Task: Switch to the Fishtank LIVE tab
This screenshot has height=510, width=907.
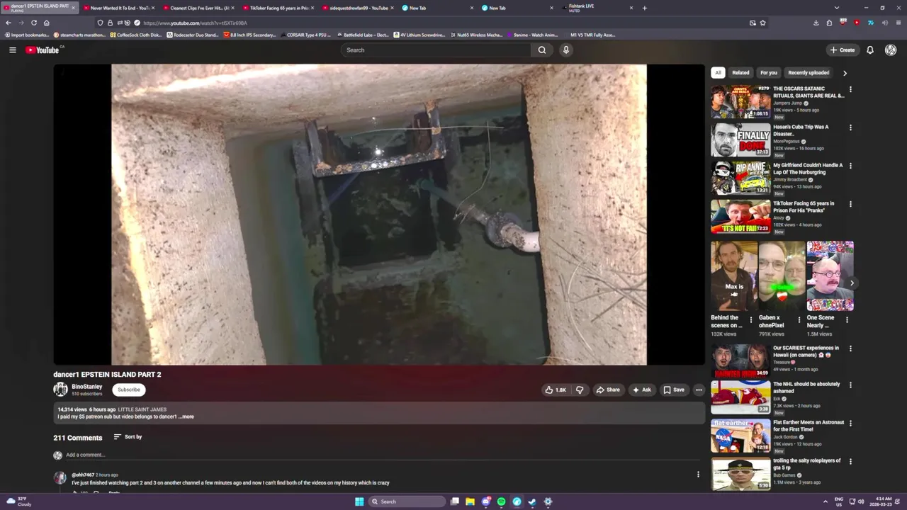Action: click(599, 8)
